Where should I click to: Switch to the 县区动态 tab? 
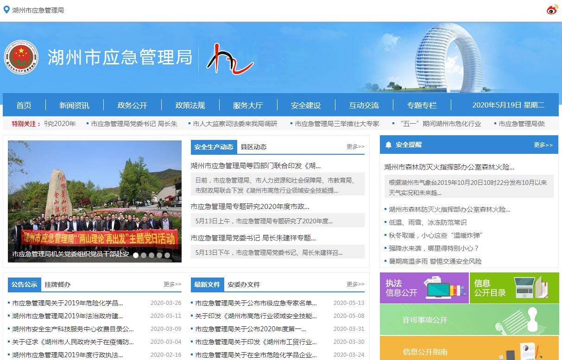(x=253, y=147)
